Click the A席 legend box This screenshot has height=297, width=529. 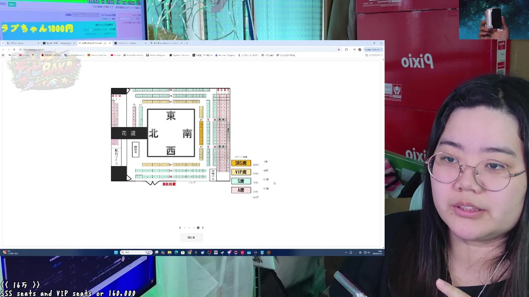241,190
